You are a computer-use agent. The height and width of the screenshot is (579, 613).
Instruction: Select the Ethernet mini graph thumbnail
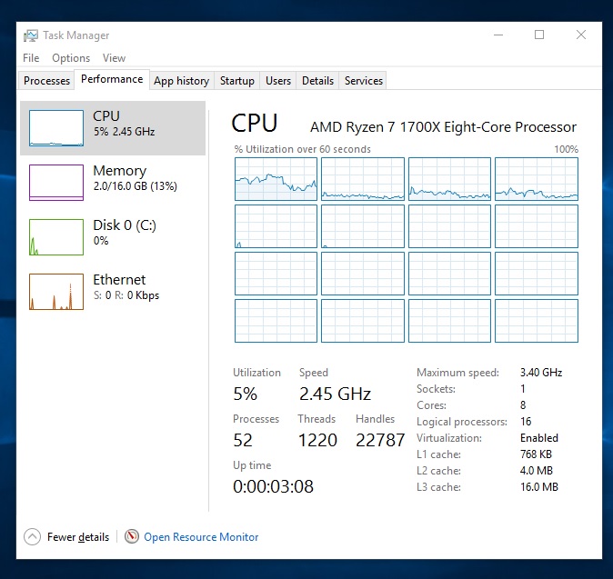pyautogui.click(x=56, y=292)
